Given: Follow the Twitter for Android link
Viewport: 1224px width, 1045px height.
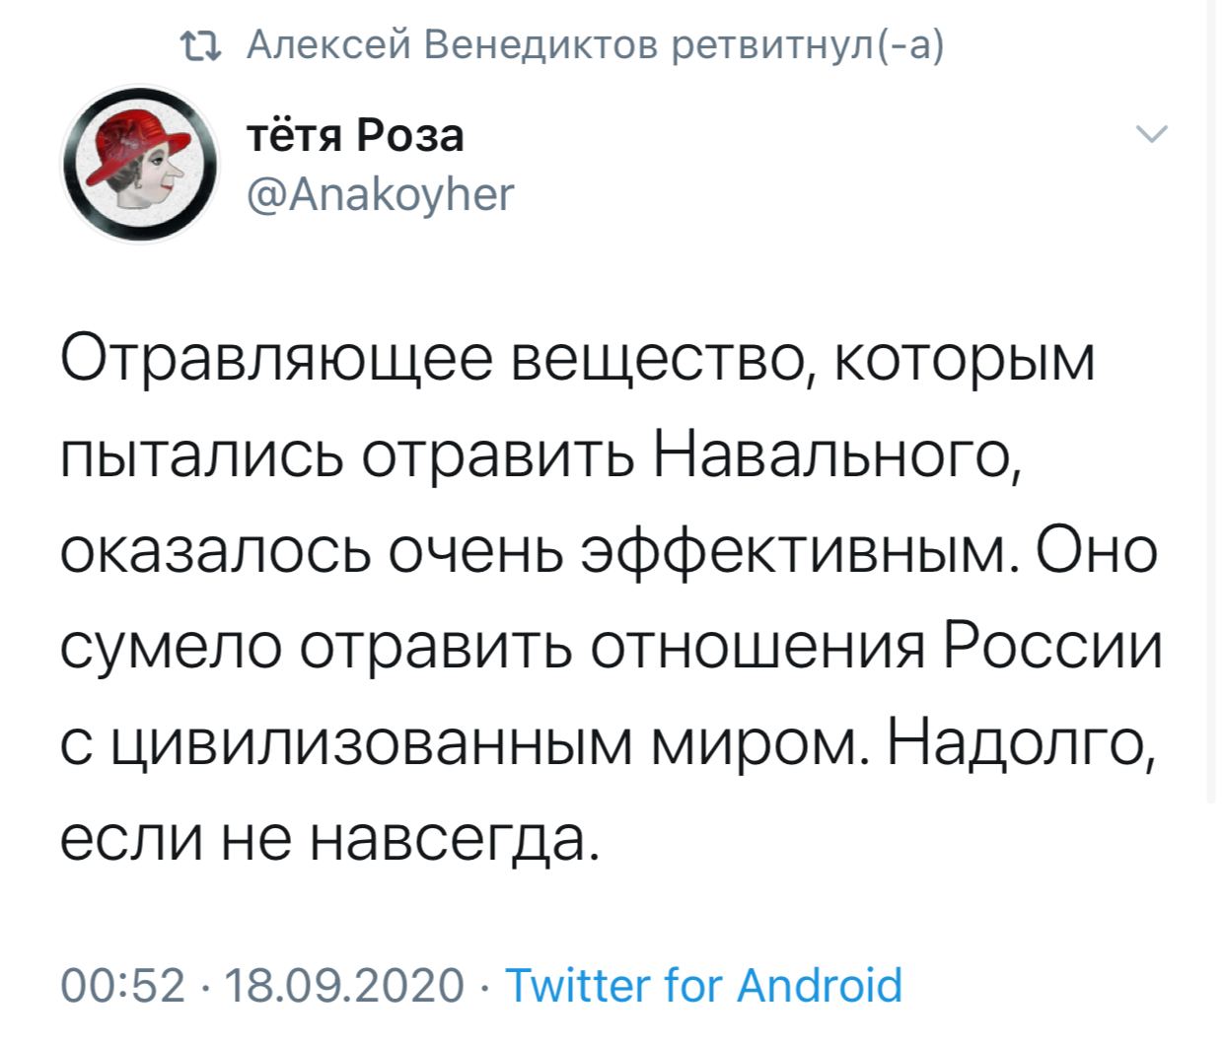Looking at the screenshot, I should point(703,984).
